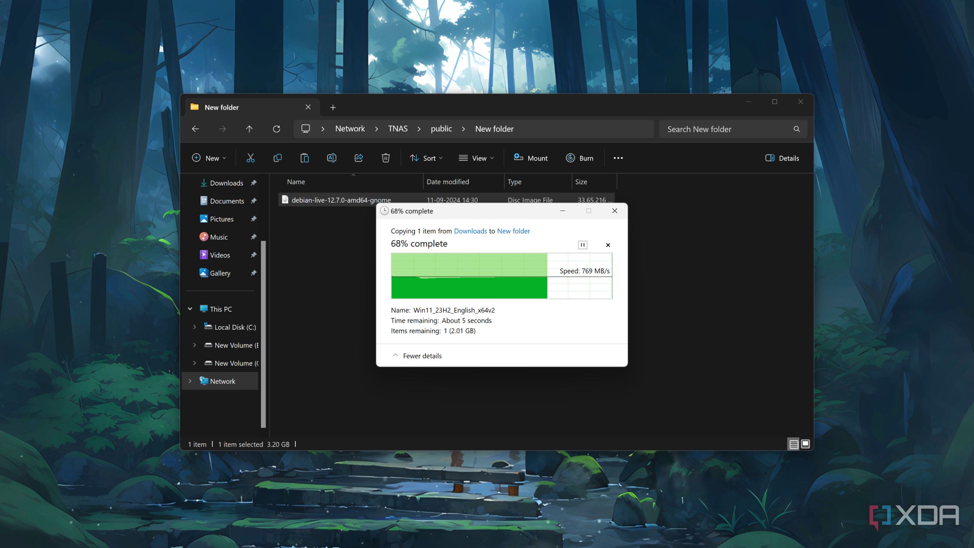
Task: Switch to large thumbnails view icon
Action: tap(805, 444)
